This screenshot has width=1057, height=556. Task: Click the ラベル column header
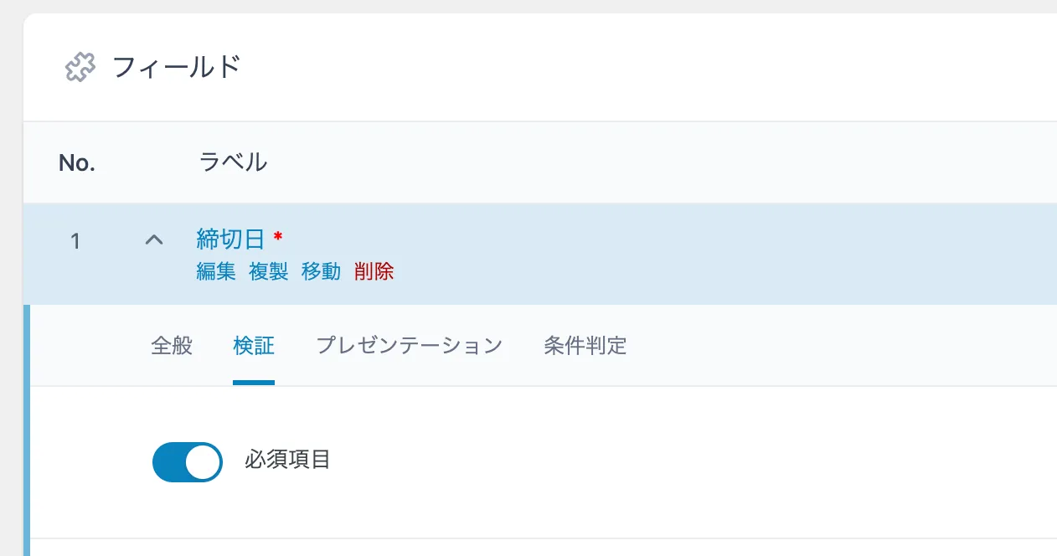(233, 162)
